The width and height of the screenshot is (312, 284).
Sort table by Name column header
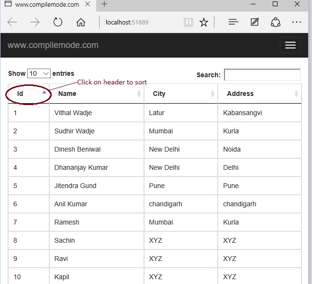point(96,94)
